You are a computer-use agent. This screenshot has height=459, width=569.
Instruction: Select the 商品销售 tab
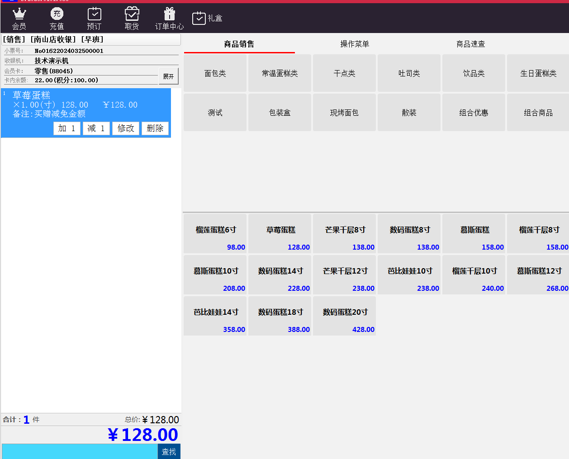[239, 44]
